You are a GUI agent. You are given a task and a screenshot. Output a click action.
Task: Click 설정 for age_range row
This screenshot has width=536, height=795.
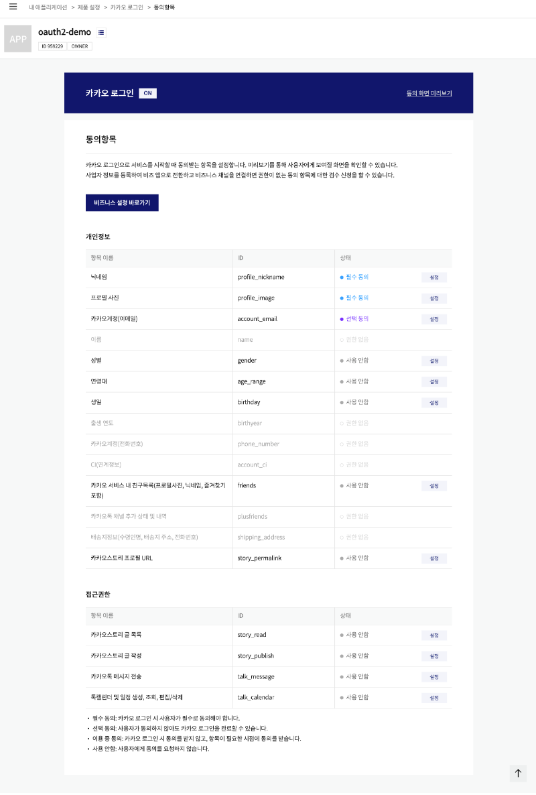[x=434, y=382]
